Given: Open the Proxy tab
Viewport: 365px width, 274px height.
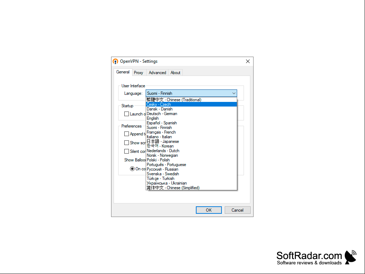Looking at the screenshot, I should (x=139, y=73).
